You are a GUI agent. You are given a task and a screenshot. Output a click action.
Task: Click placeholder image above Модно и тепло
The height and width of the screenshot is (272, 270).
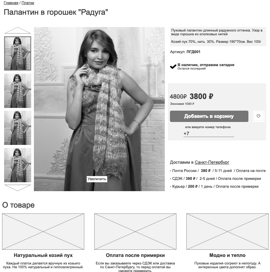(x=228, y=232)
